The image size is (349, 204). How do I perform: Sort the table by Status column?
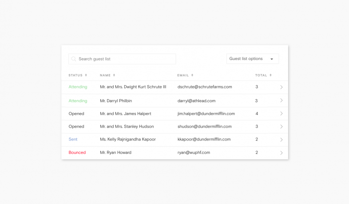point(78,75)
